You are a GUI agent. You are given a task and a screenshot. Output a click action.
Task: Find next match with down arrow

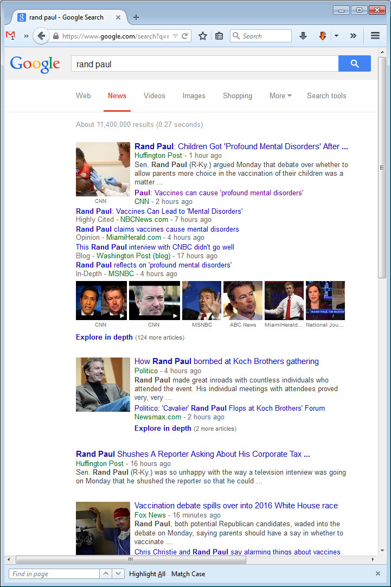[x=118, y=574]
